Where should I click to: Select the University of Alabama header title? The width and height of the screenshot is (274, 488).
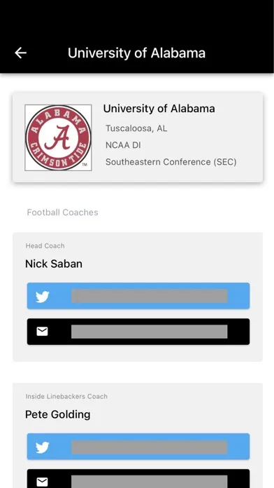(136, 53)
